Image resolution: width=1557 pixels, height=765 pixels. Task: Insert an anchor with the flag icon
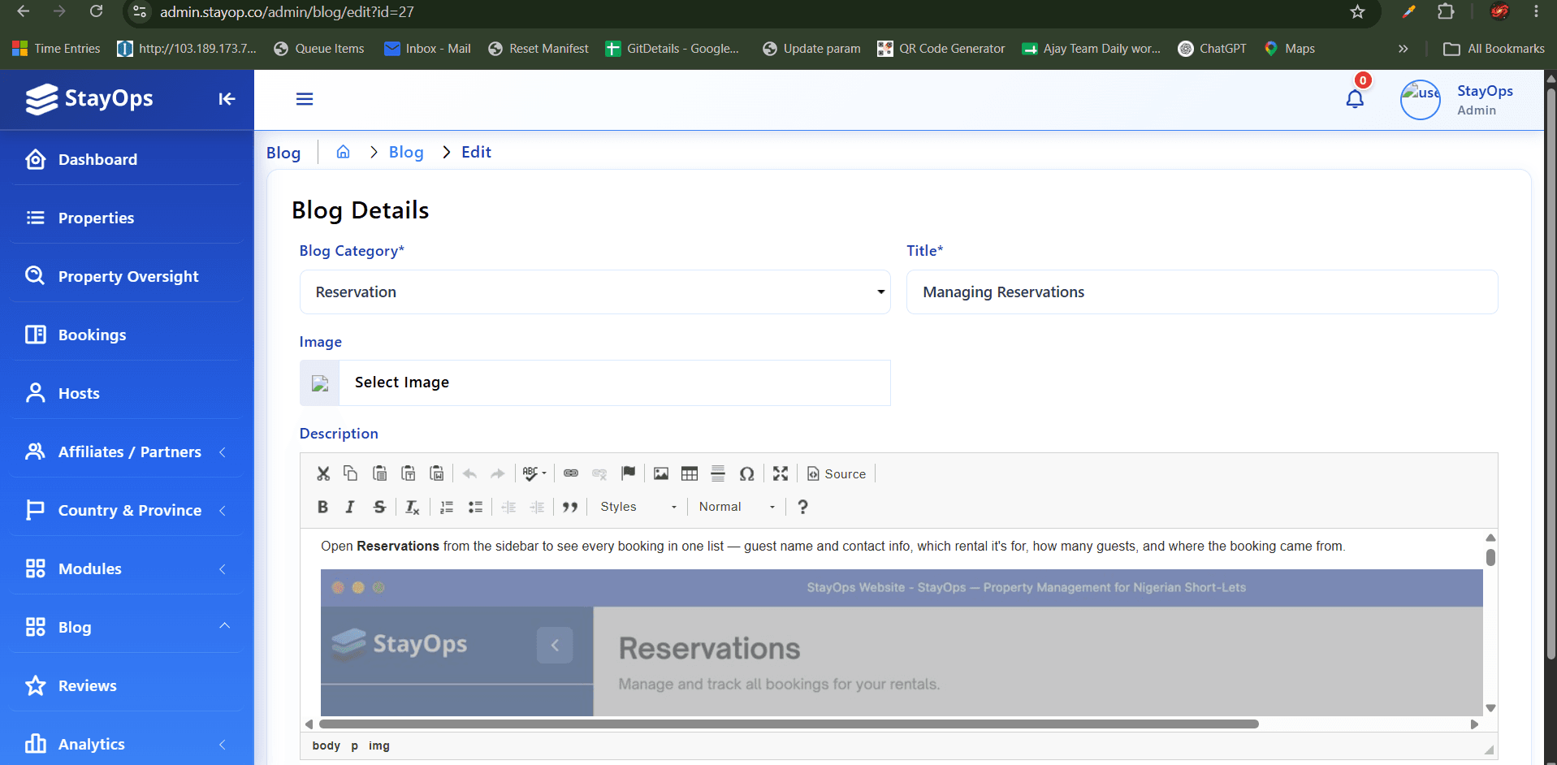(629, 473)
